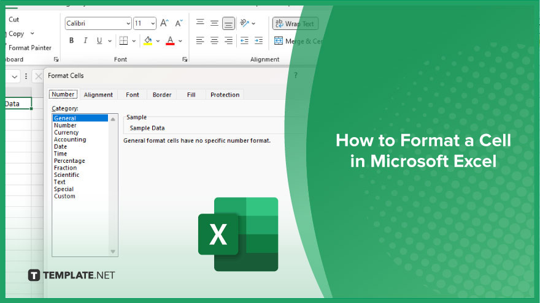
Task: Select Middle Align icon
Action: point(214,23)
